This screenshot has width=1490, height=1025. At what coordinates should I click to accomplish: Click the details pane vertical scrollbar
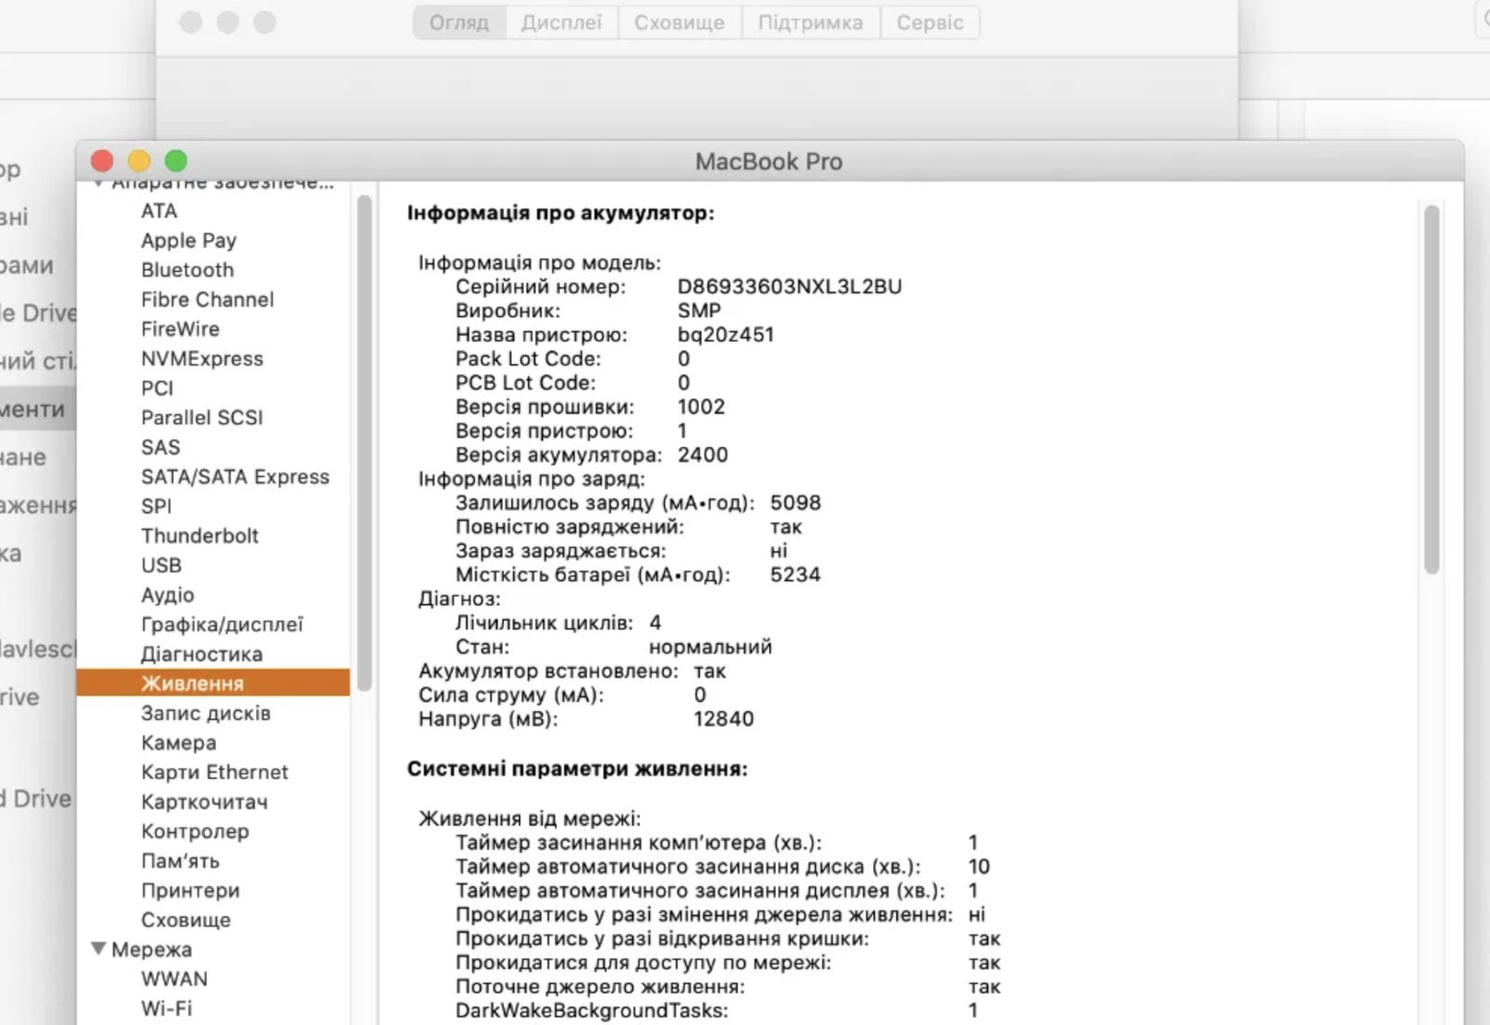1432,389
